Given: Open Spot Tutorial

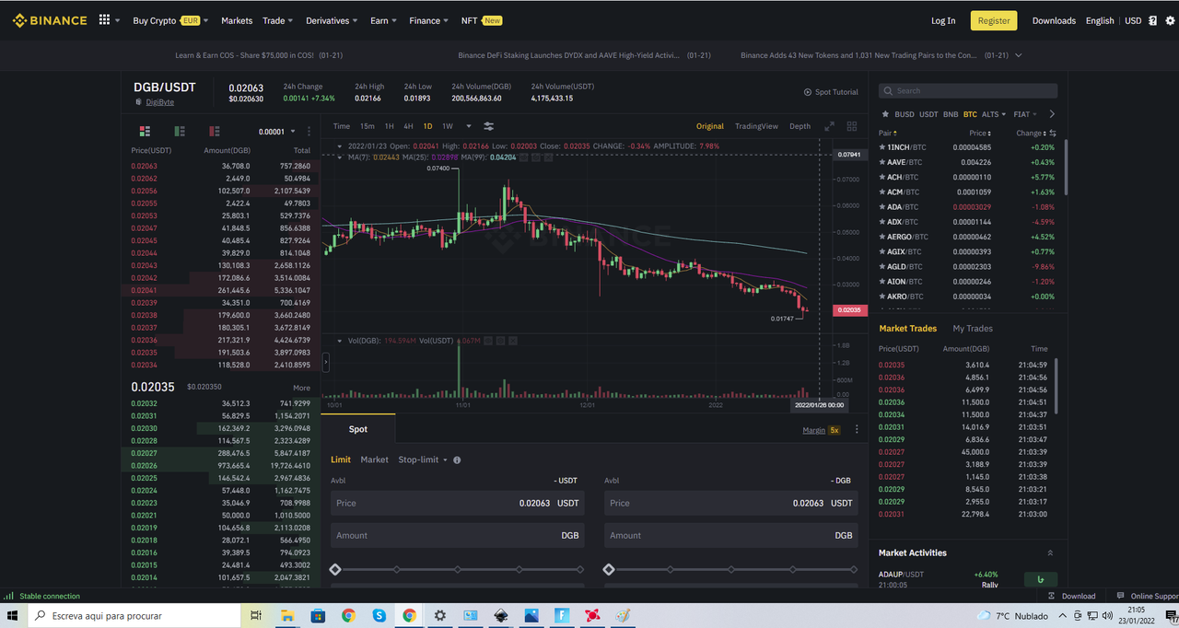Looking at the screenshot, I should tap(831, 92).
